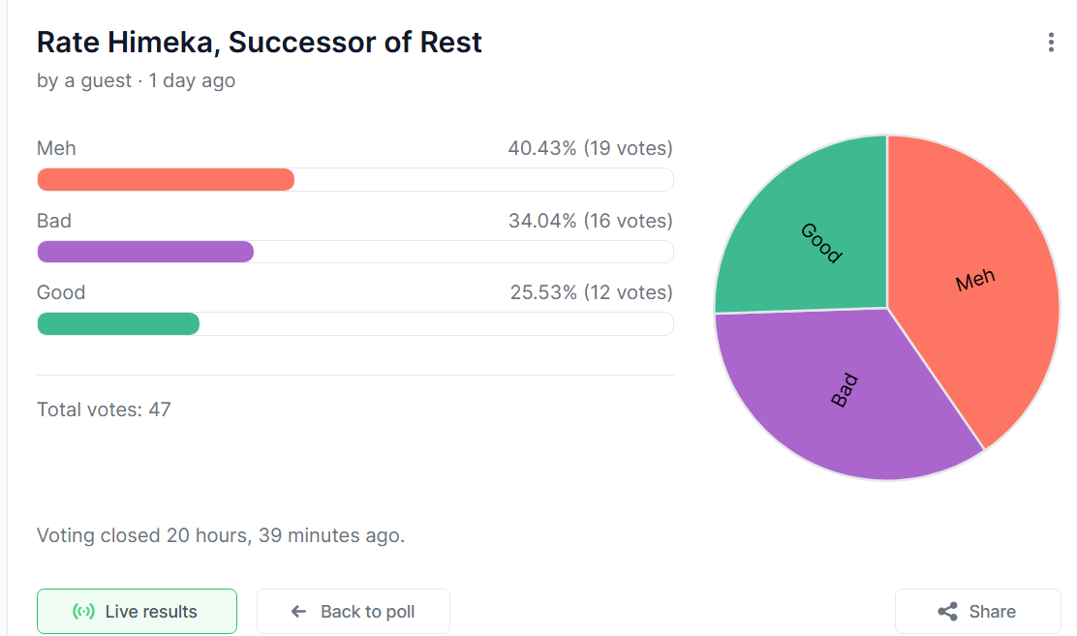This screenshot has width=1077, height=636.
Task: Click the Bad option label
Action: tap(54, 221)
